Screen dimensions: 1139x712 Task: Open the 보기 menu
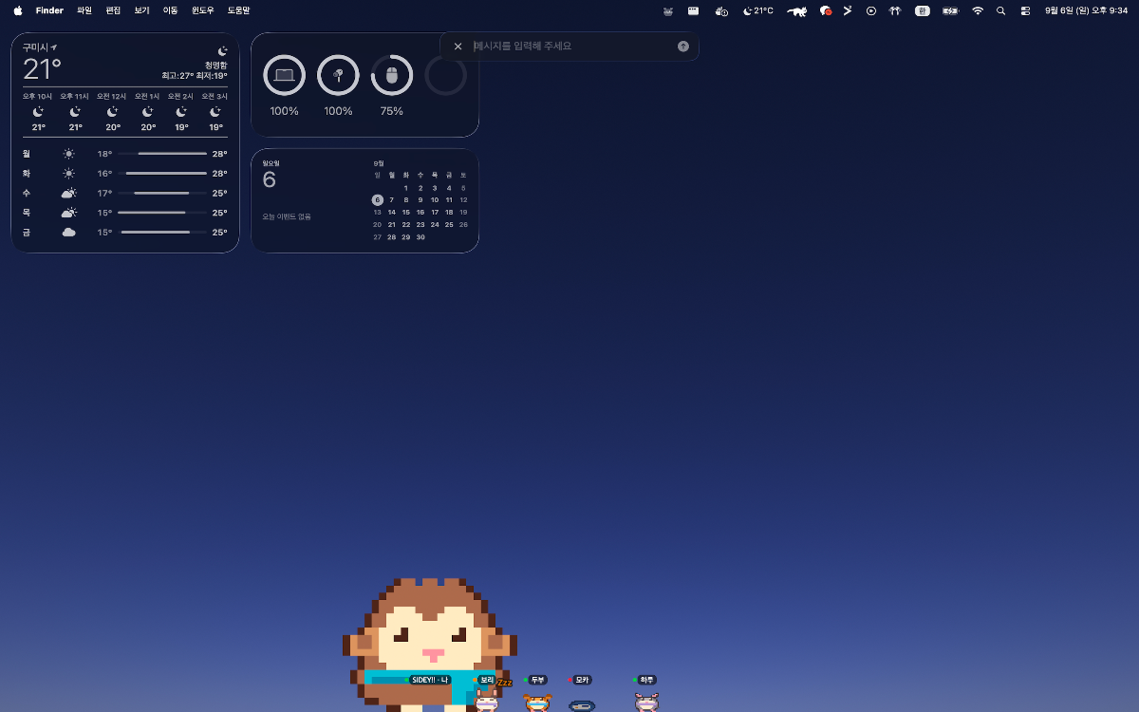(141, 10)
